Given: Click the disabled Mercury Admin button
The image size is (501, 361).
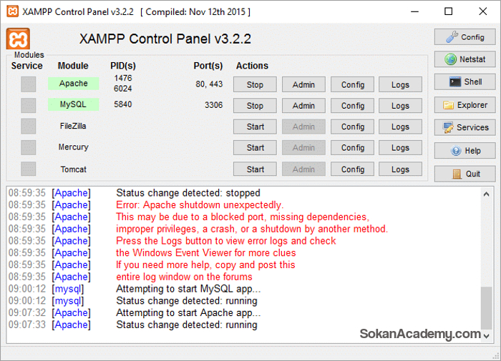Looking at the screenshot, I should [303, 148].
